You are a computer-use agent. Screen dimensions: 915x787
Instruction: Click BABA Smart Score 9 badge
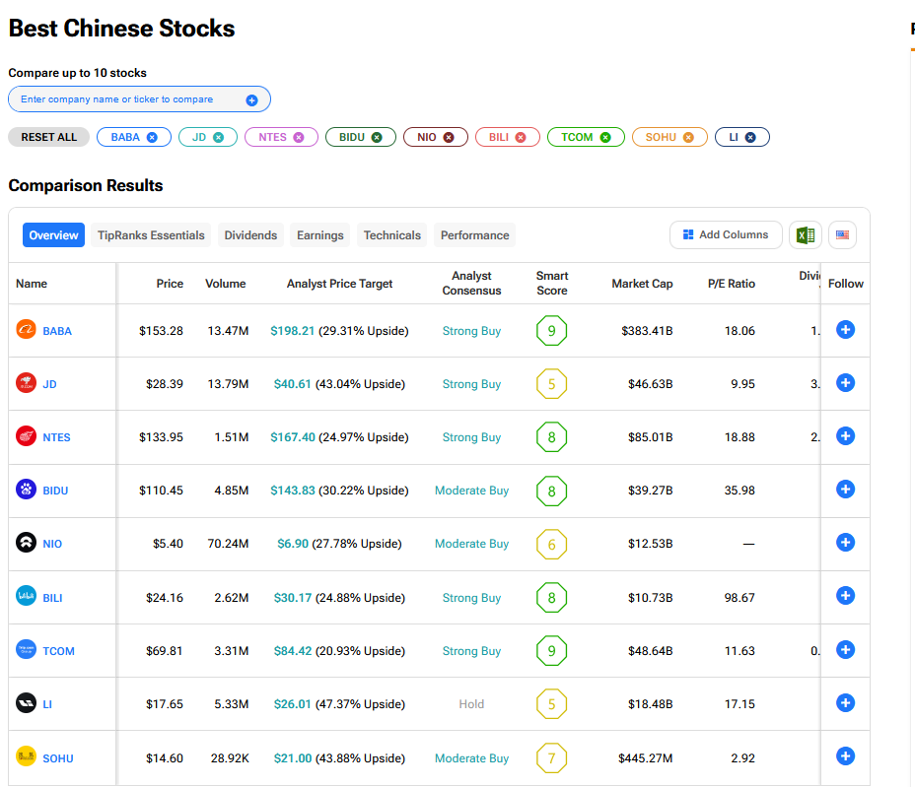pyautogui.click(x=551, y=331)
